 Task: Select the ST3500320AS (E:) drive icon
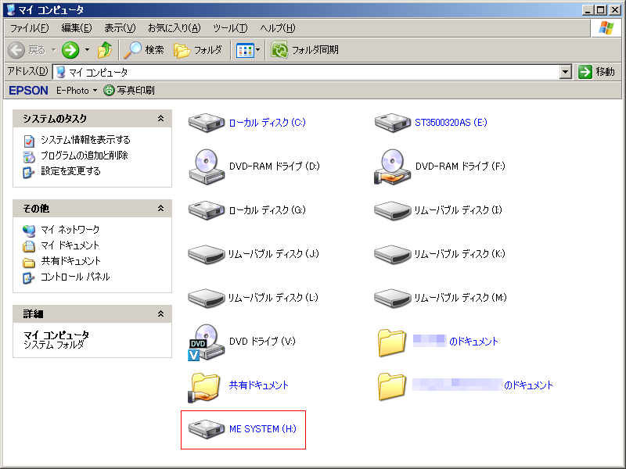click(x=393, y=123)
